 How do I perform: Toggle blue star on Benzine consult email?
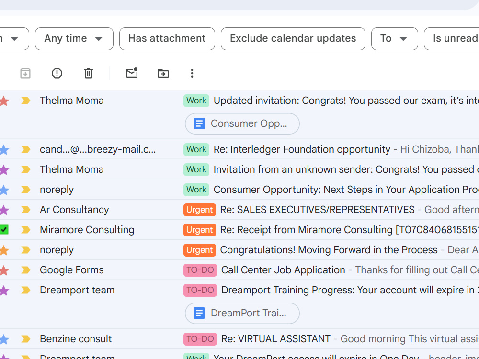coord(4,339)
